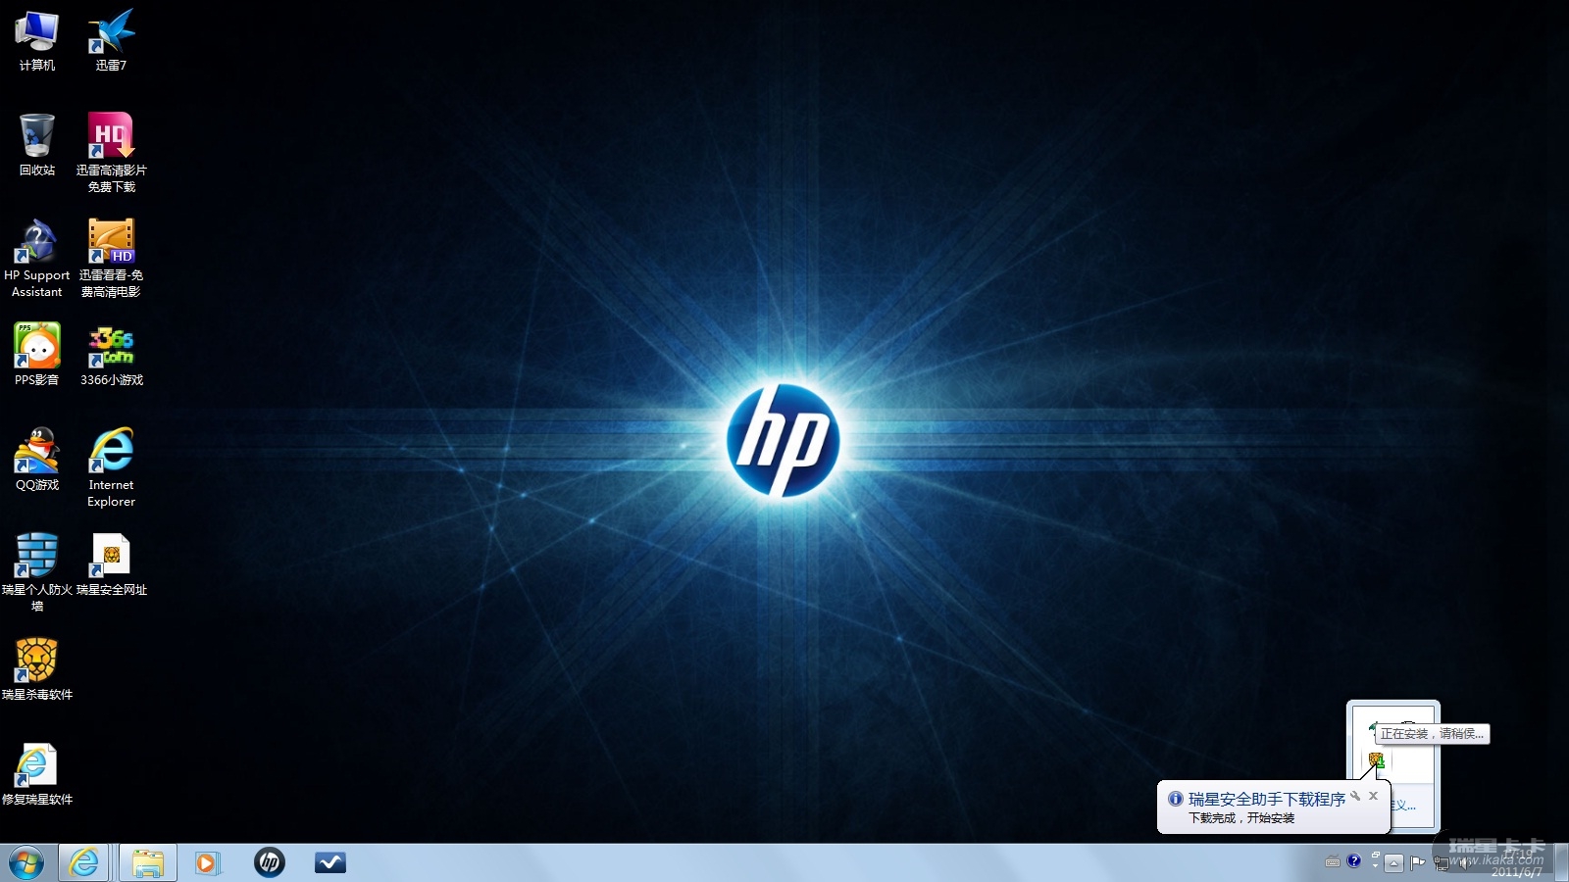Image resolution: width=1569 pixels, height=882 pixels.
Task: Click the on-screen keyboard tray icon
Action: (1332, 862)
